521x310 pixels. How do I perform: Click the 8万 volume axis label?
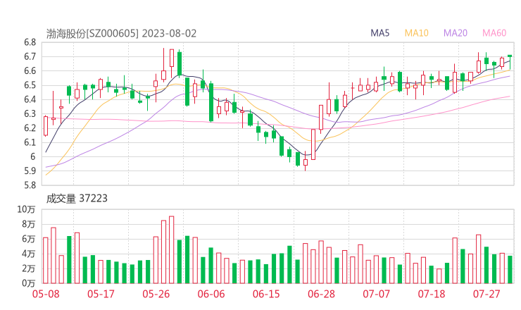coord(29,224)
